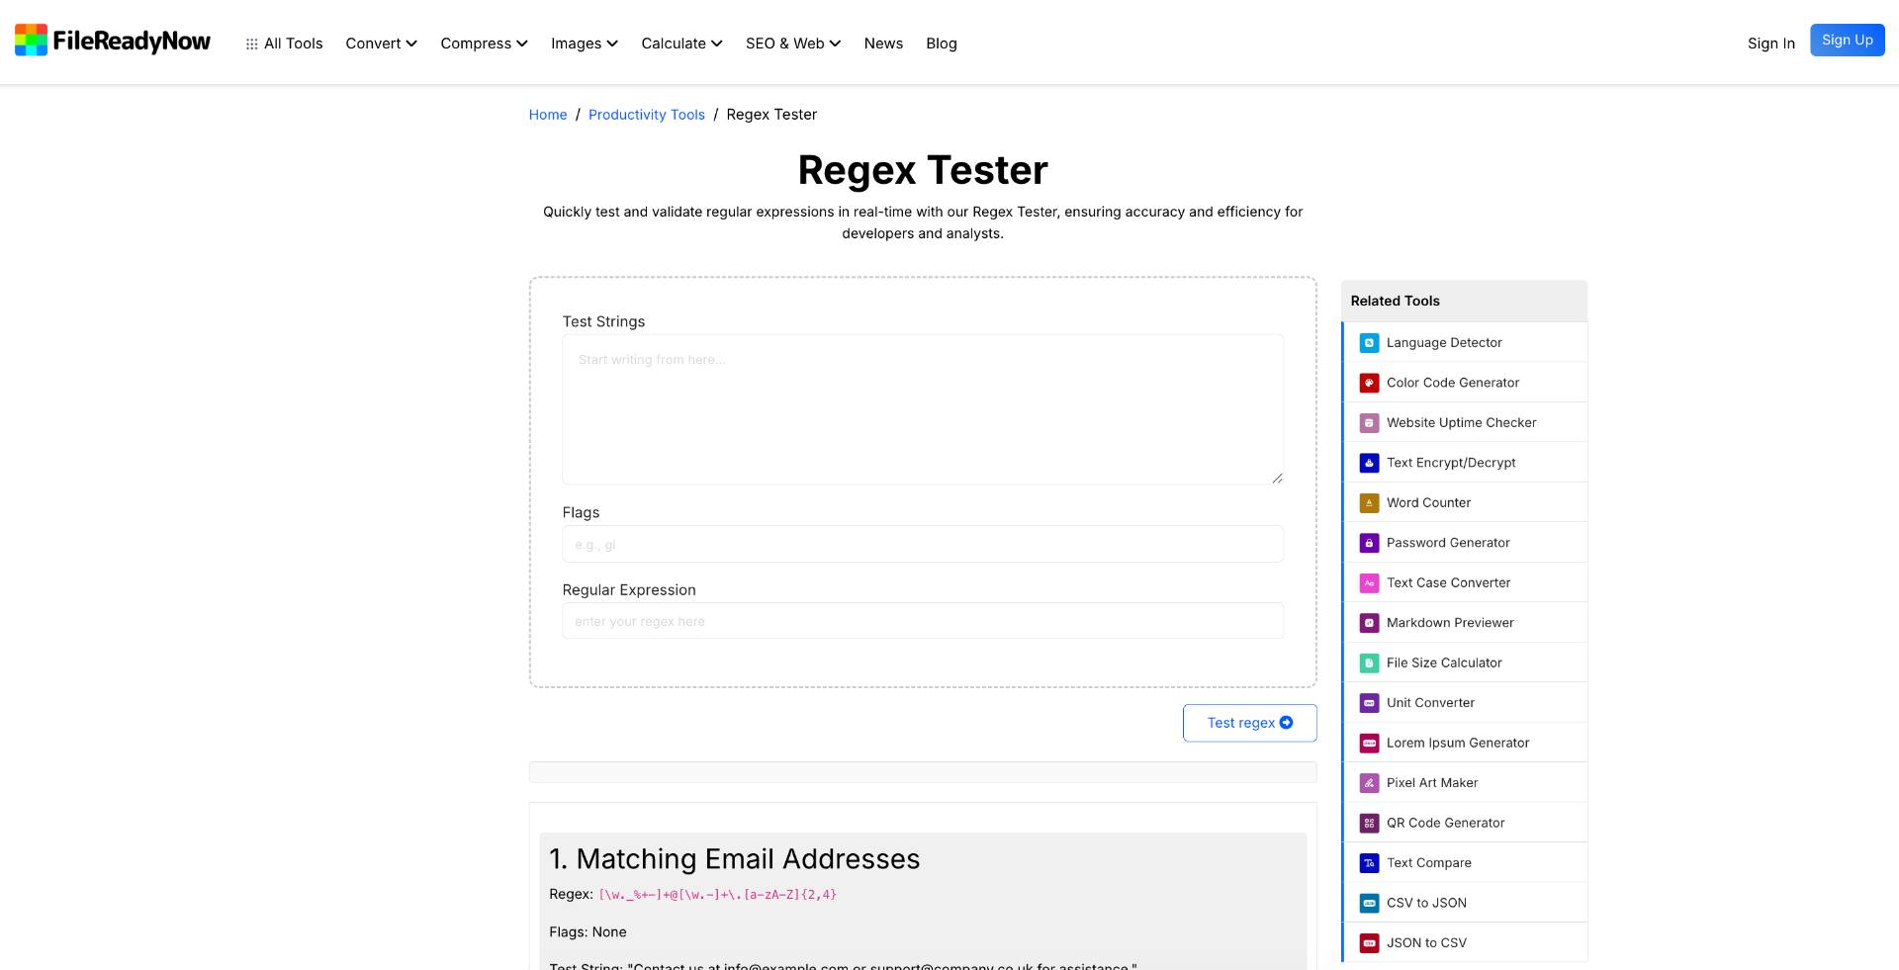Open the QR Code Generator icon
The image size is (1899, 970).
coord(1369,823)
